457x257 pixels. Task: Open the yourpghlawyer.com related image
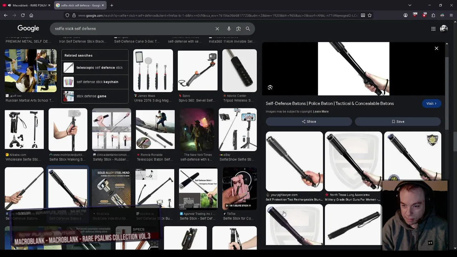click(294, 161)
